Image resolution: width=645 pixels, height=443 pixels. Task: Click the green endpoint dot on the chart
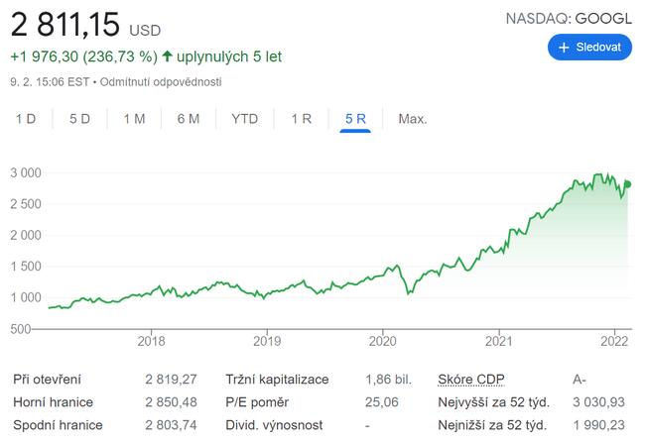pos(629,183)
